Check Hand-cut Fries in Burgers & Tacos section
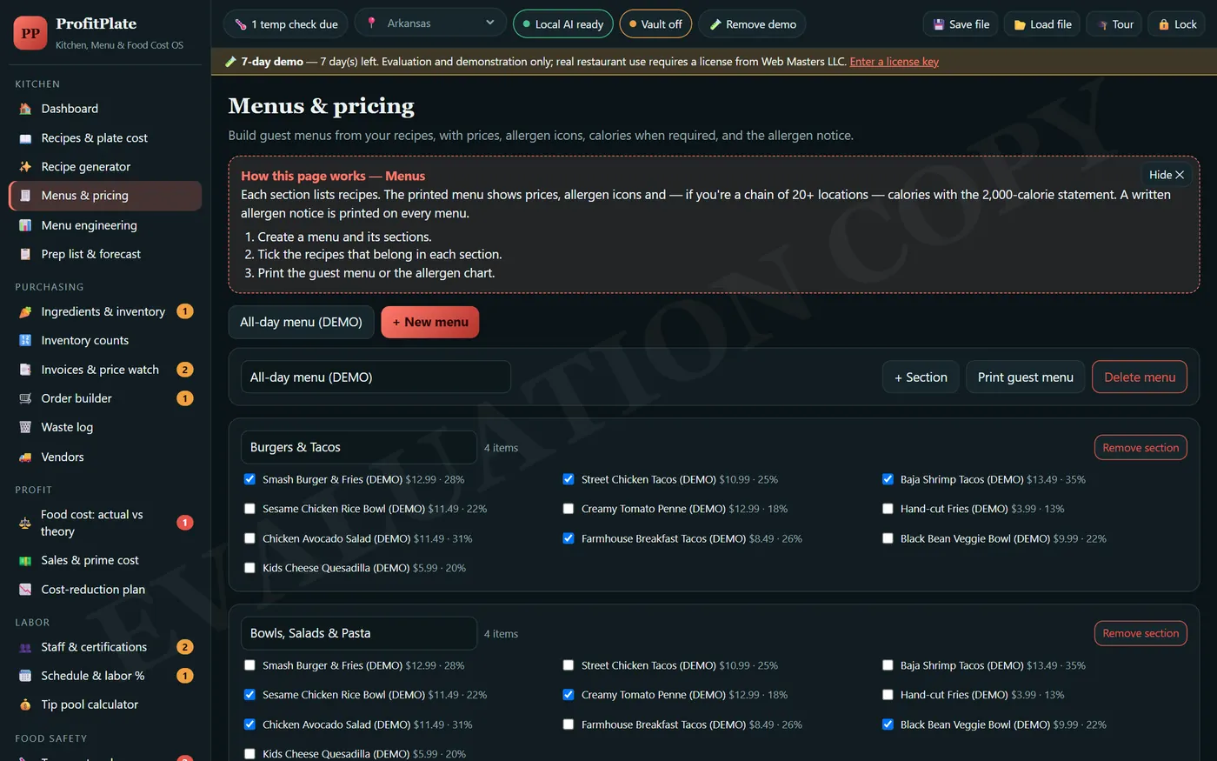 (x=888, y=509)
